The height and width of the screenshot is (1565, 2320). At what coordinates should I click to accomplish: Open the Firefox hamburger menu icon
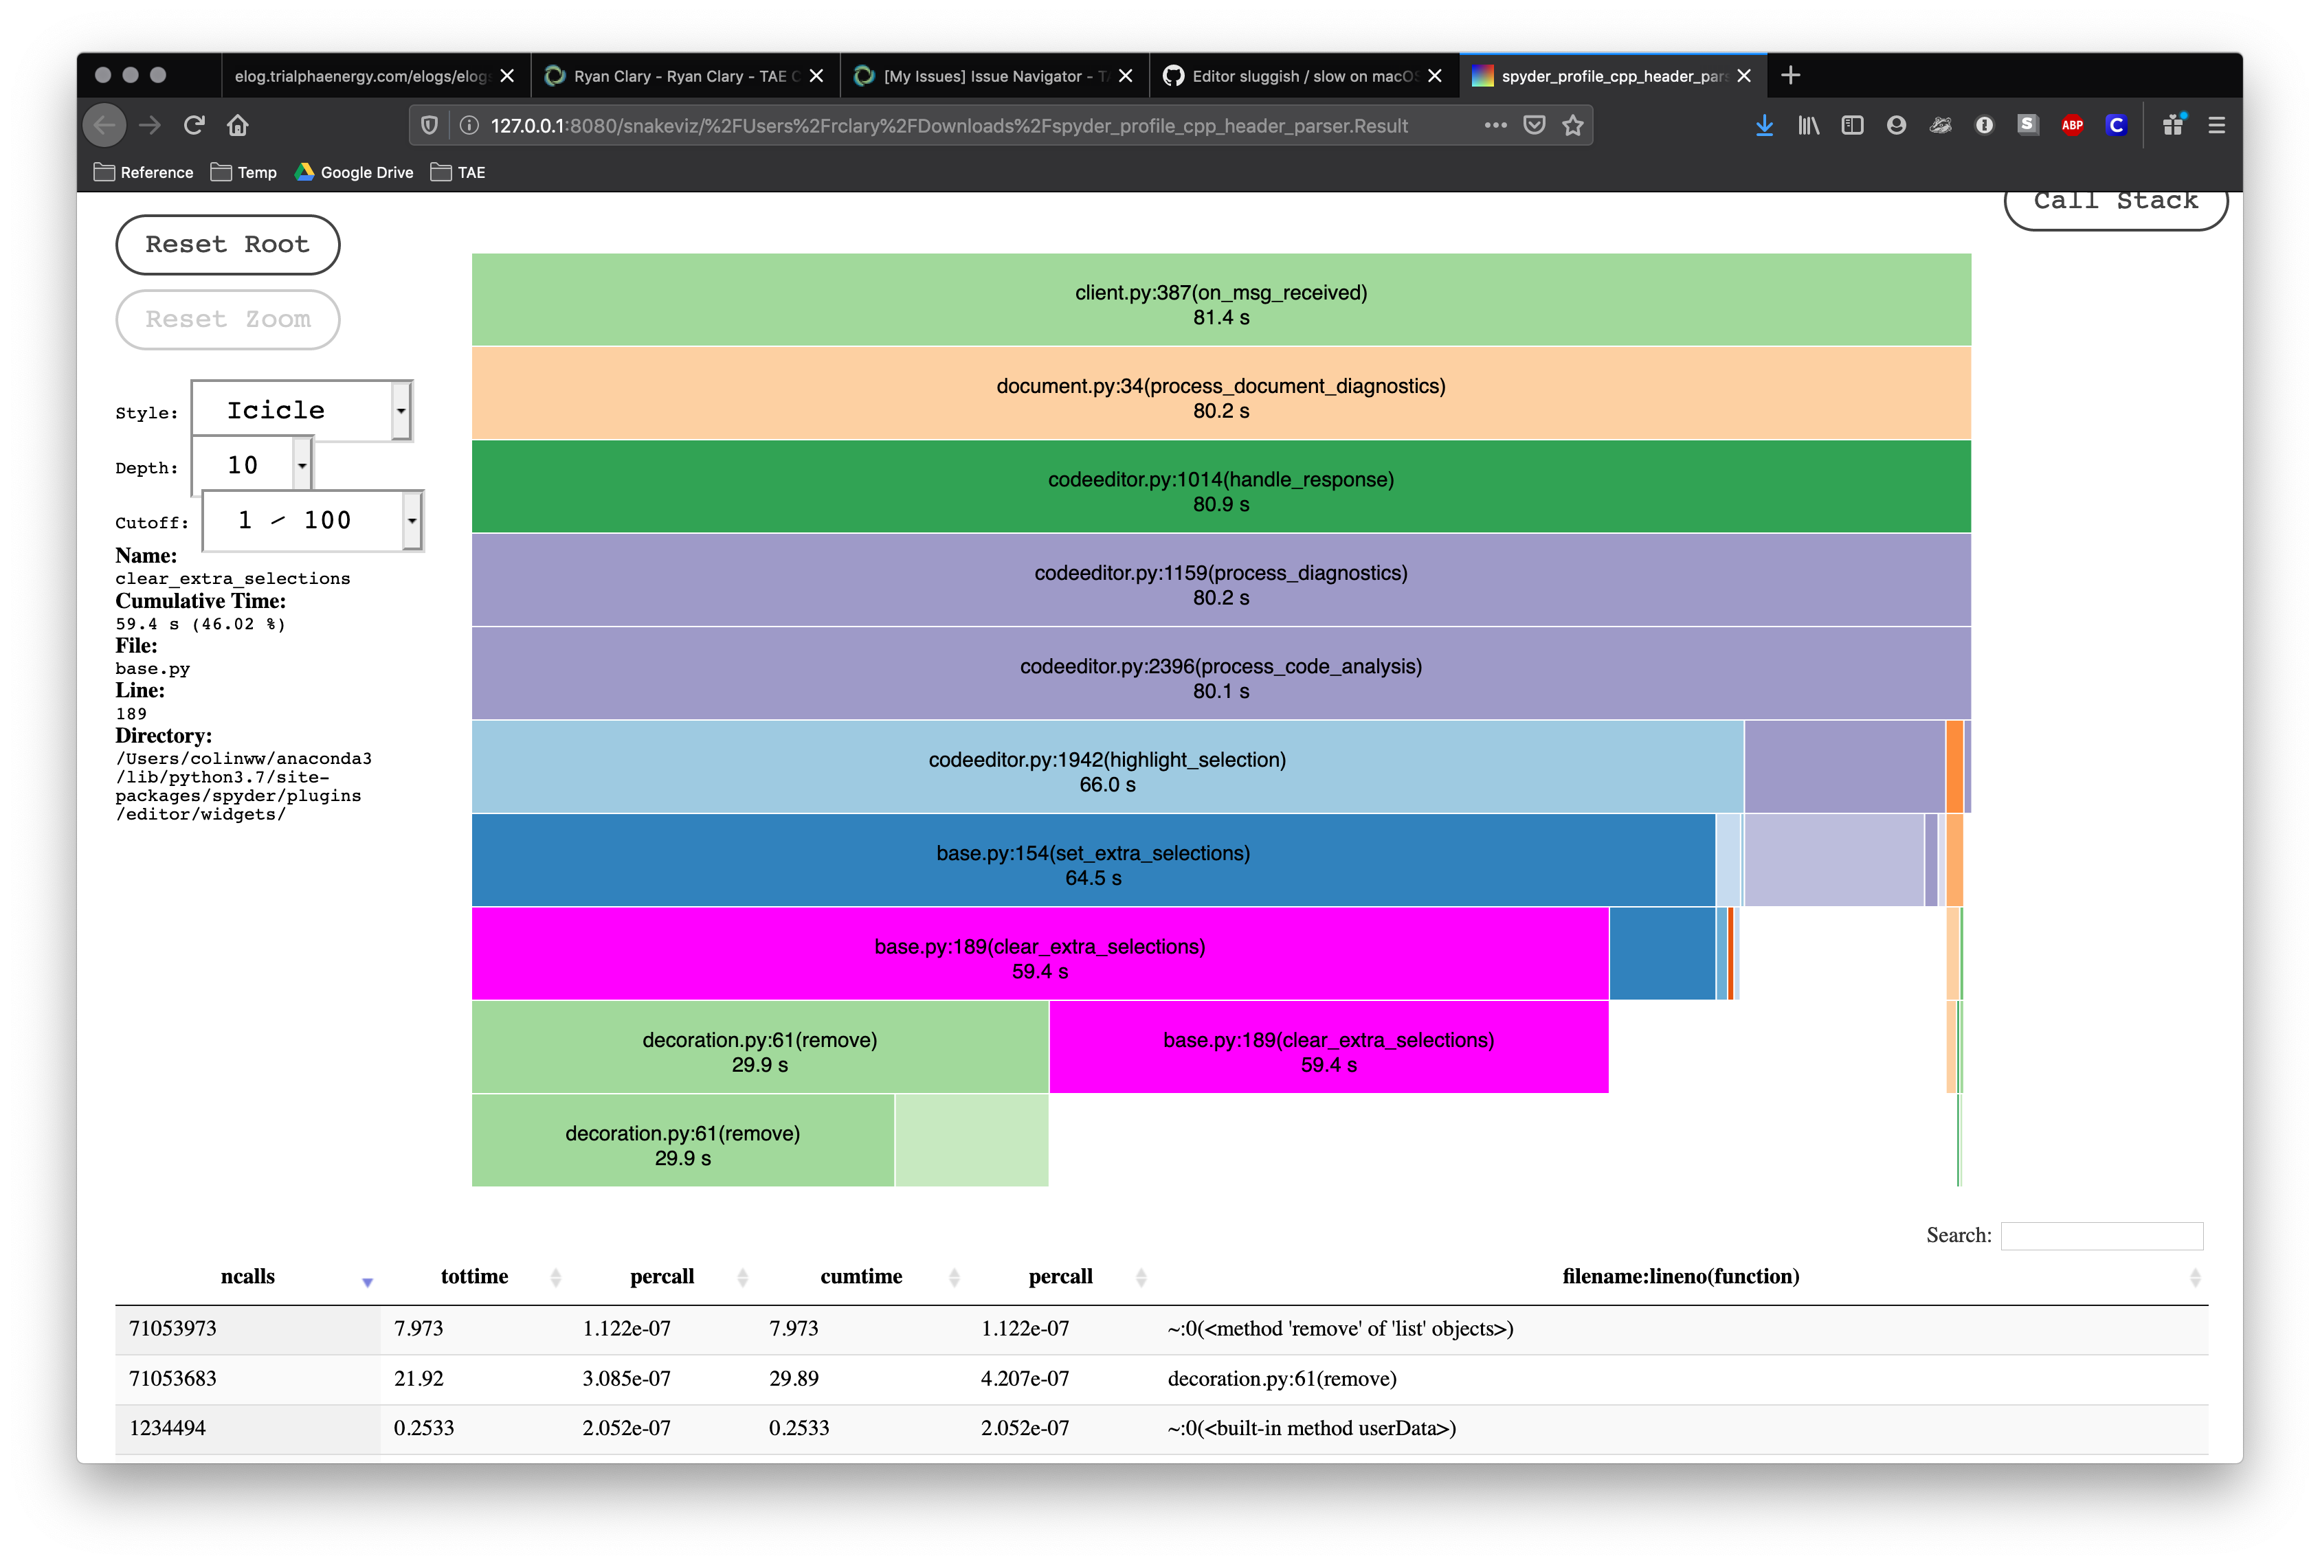pos(2216,125)
